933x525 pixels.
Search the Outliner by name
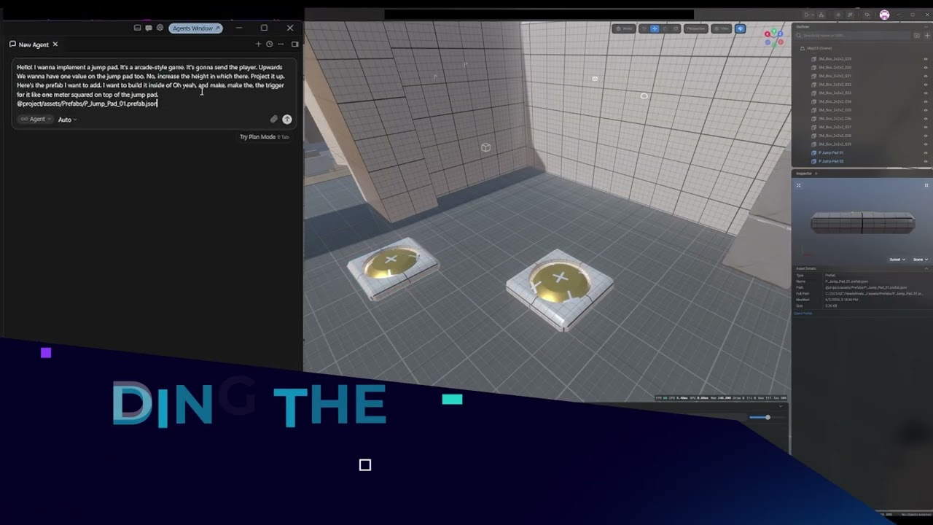pyautogui.click(x=853, y=35)
